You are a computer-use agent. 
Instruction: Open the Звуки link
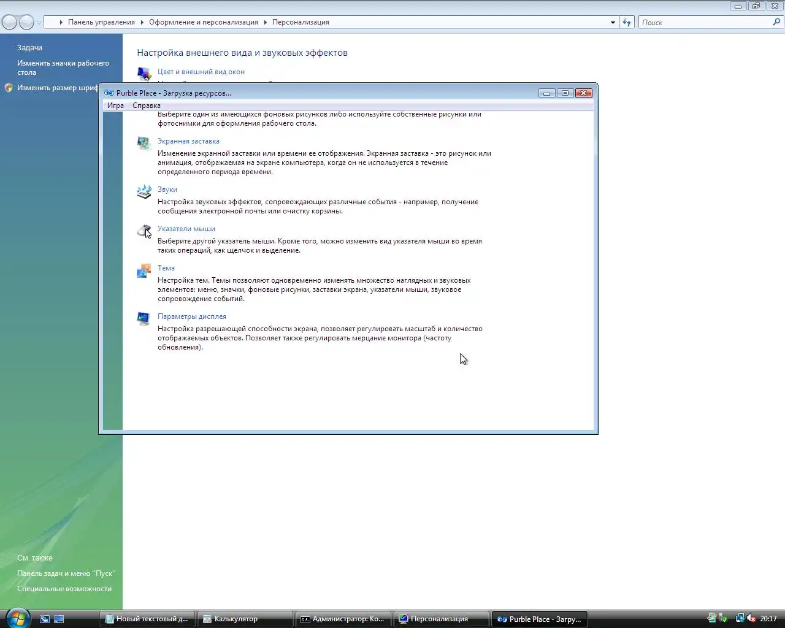click(x=167, y=190)
